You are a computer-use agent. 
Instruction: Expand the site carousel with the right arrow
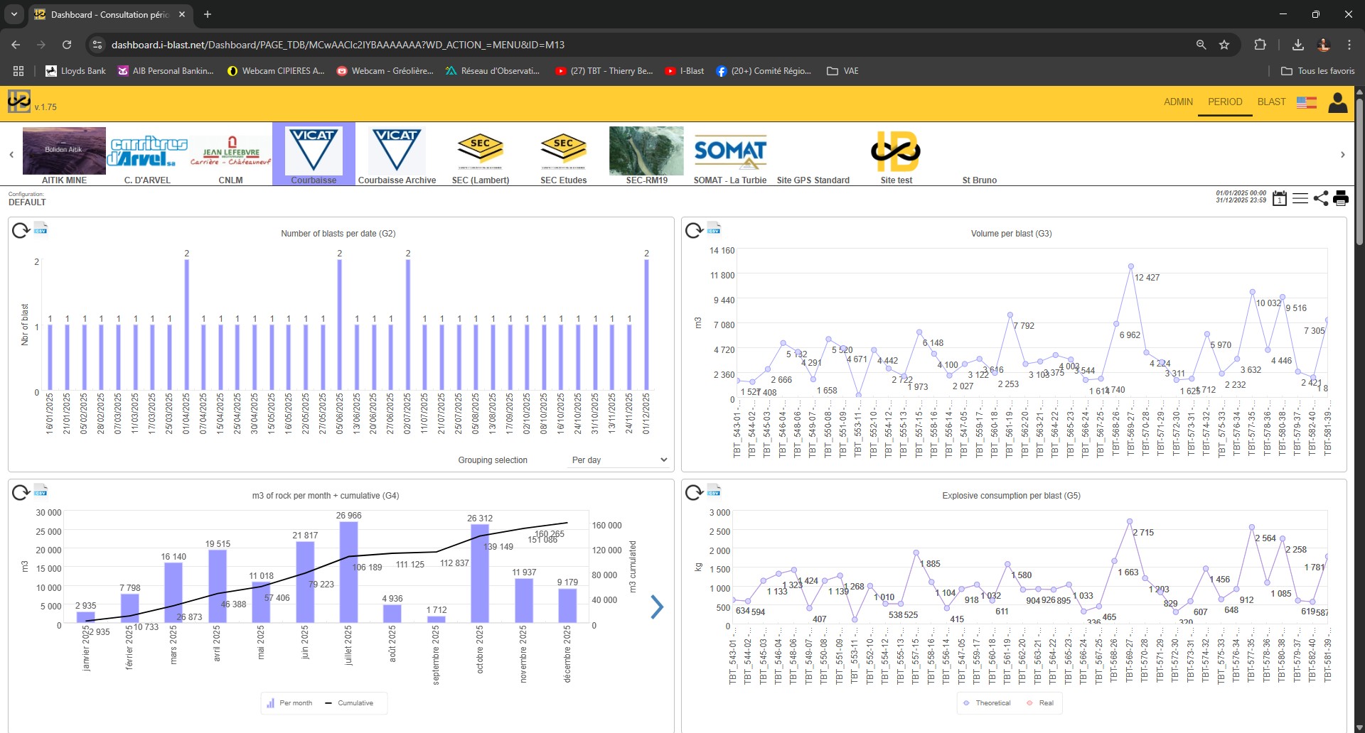(x=1343, y=154)
